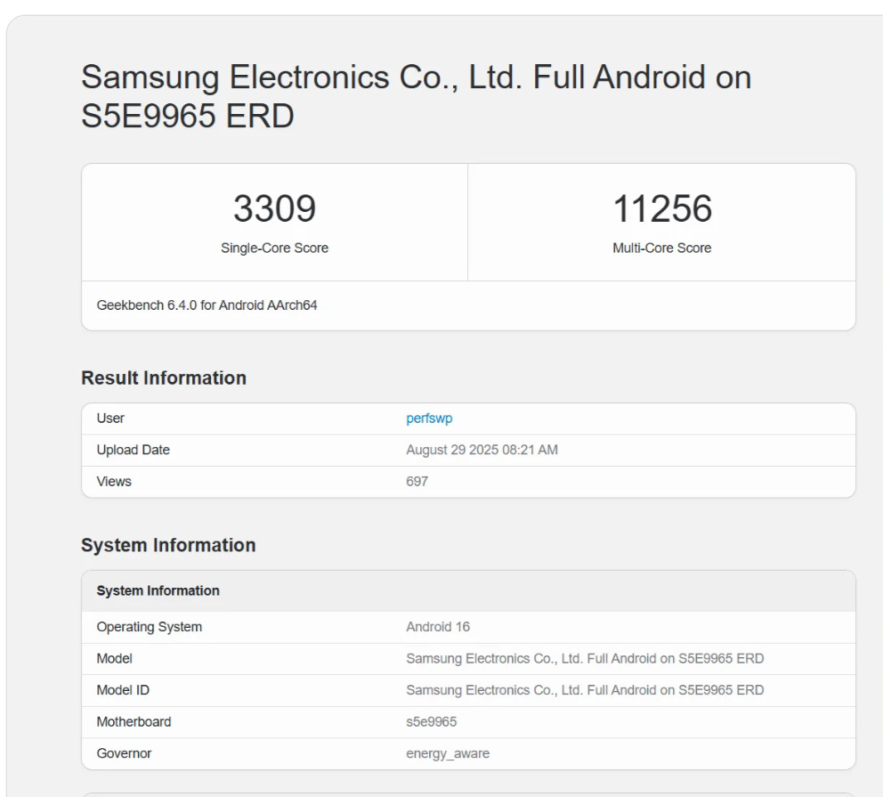Image resolution: width=883 pixels, height=797 pixels.
Task: Open the perfswp user profile link
Action: pos(429,419)
